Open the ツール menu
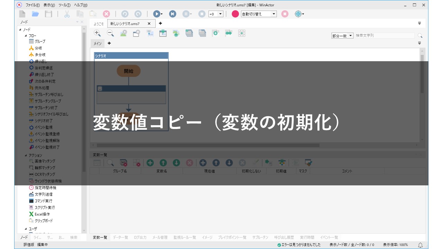The width and height of the screenshot is (443, 249). click(64, 5)
